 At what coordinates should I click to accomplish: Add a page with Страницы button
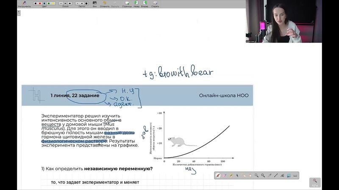click(127, 4)
